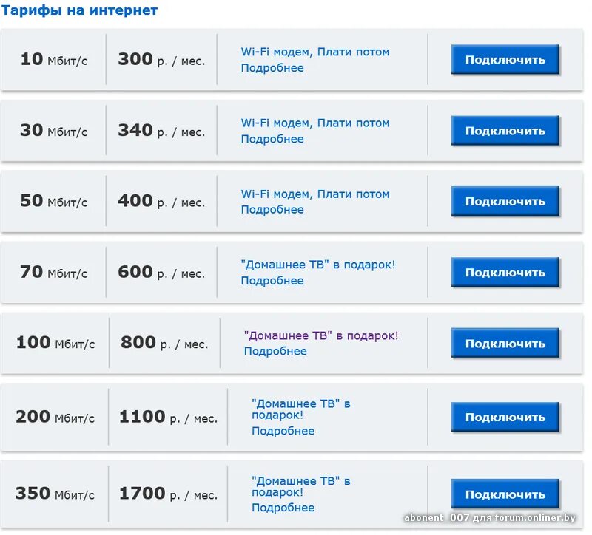
Task: Select "Wi-Fi модем, Плати потом" for 50 Мбит/с
Action: [315, 194]
